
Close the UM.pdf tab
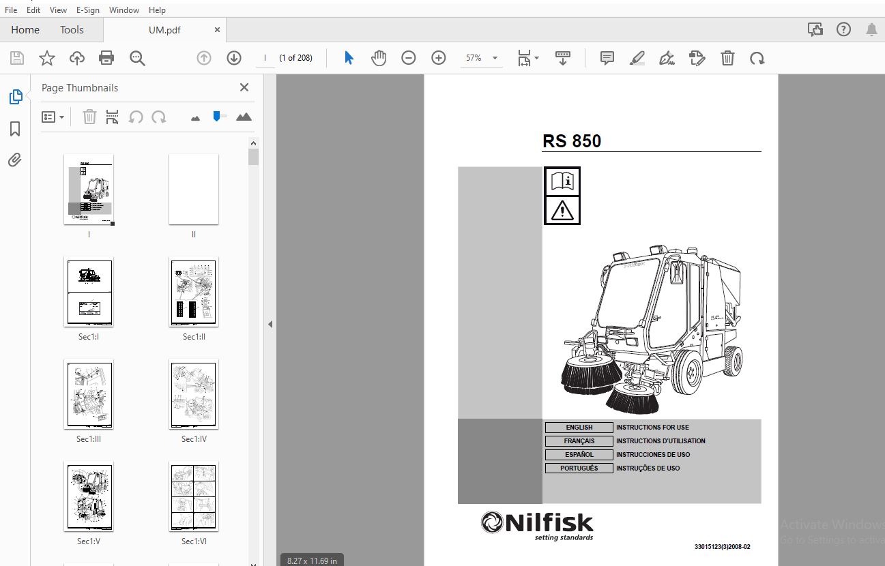(217, 30)
